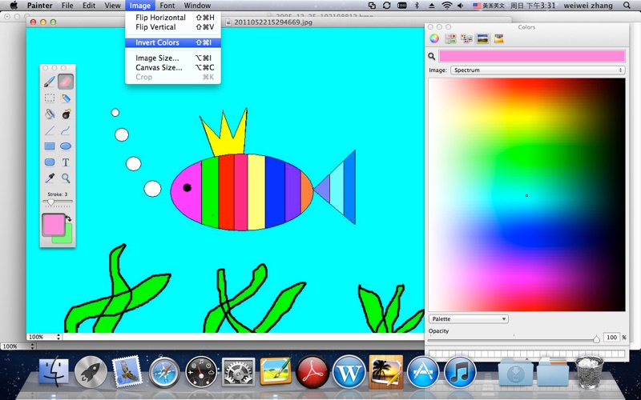Choose the Curve tool

66,130
